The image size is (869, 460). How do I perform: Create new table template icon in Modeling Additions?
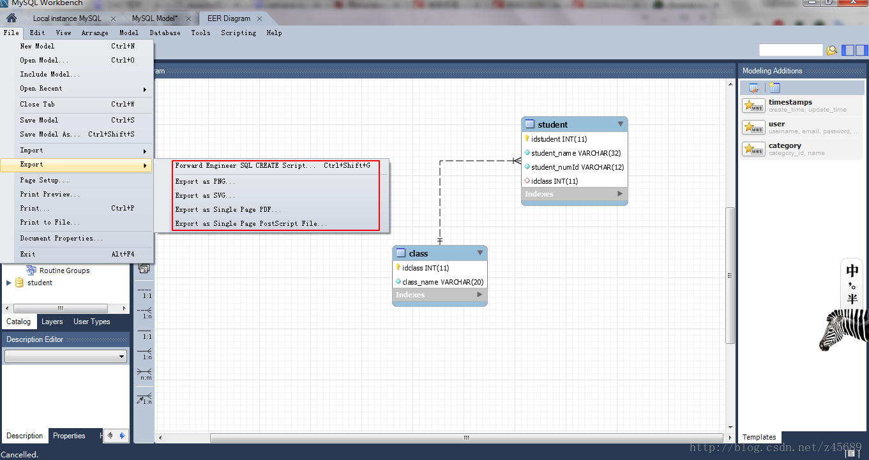click(775, 88)
